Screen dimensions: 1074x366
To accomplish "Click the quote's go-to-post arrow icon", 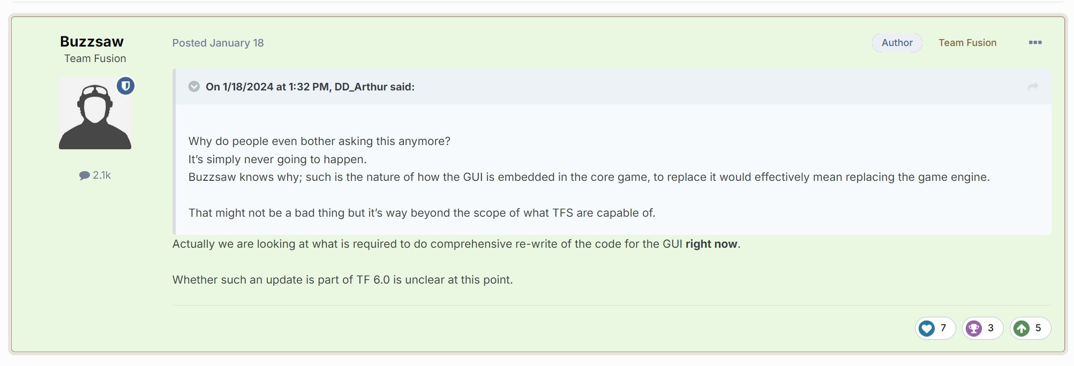I will coord(1033,87).
